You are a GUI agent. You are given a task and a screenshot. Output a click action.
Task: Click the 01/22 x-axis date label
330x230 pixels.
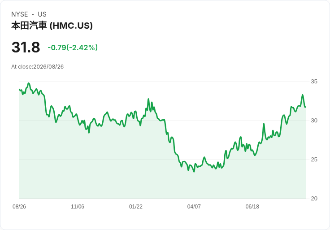(x=136, y=207)
